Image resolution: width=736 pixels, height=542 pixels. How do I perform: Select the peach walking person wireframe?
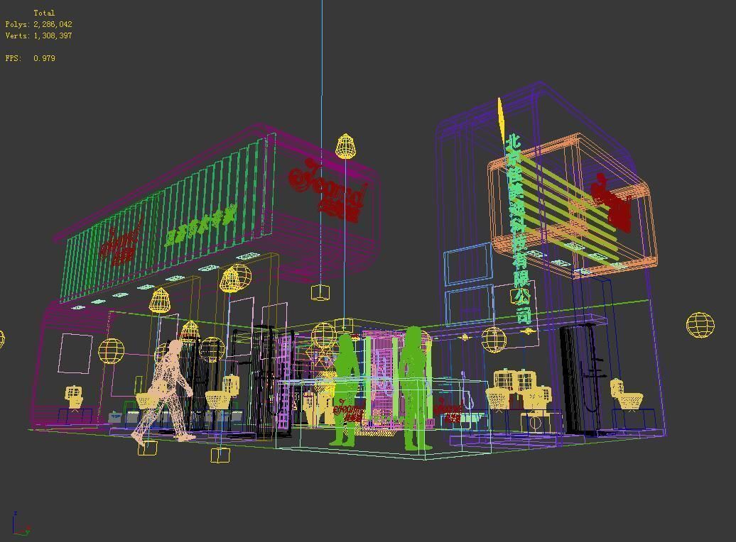click(164, 392)
